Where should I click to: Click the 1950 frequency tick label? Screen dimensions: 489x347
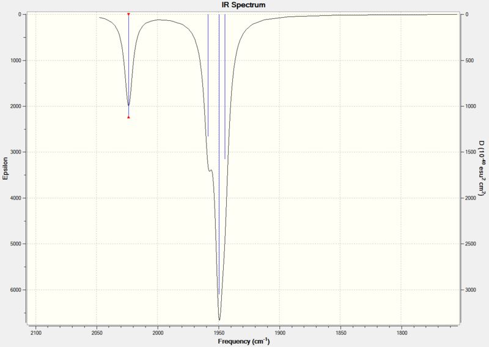tap(219, 333)
